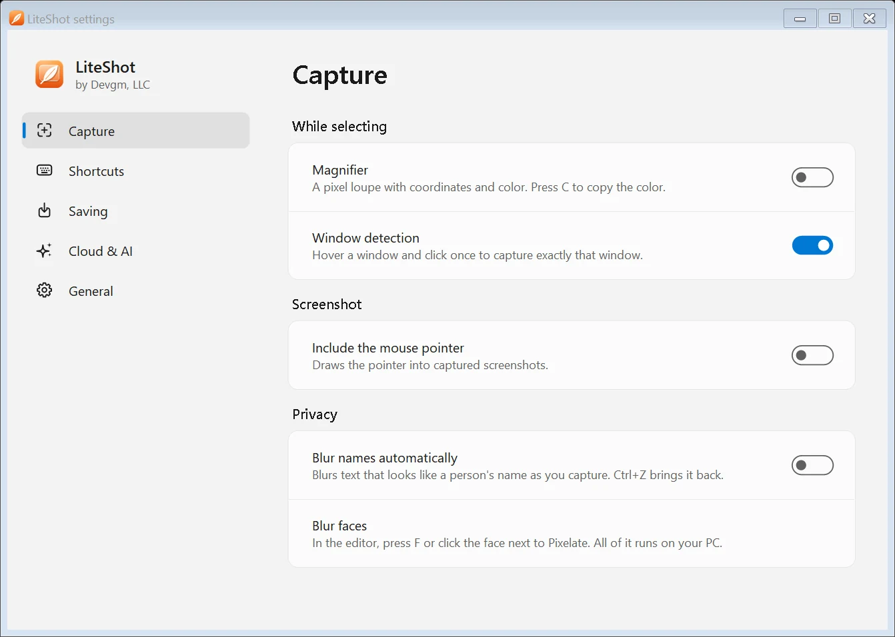The height and width of the screenshot is (637, 895).
Task: Minimize the LiteShot settings window
Action: pyautogui.click(x=800, y=19)
